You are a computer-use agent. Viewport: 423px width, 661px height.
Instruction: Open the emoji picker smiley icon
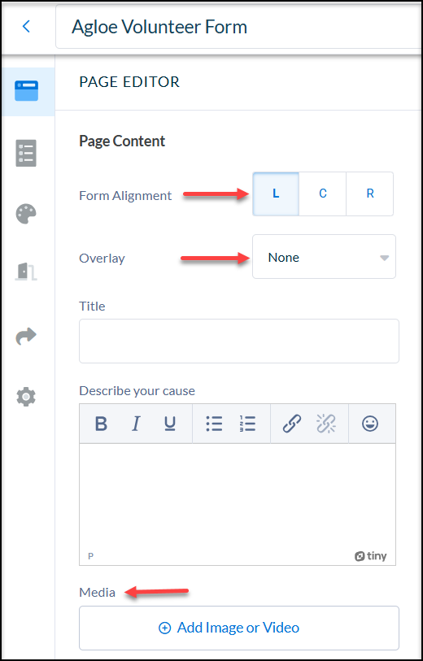[x=370, y=424]
